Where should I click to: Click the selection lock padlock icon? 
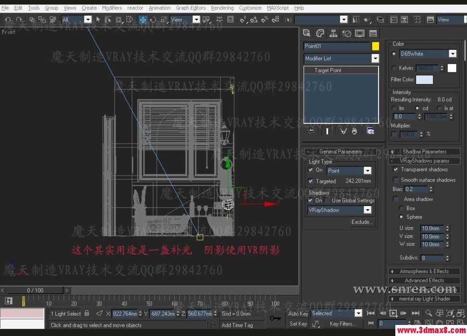point(87,313)
